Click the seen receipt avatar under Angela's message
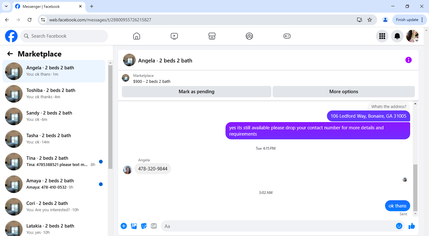The width and height of the screenshot is (429, 236). click(405, 180)
